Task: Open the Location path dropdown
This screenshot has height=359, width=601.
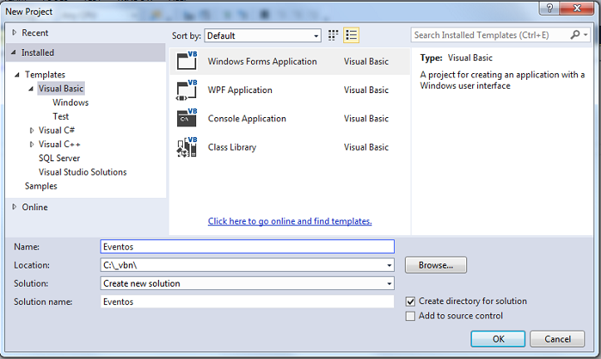Action: pos(389,265)
